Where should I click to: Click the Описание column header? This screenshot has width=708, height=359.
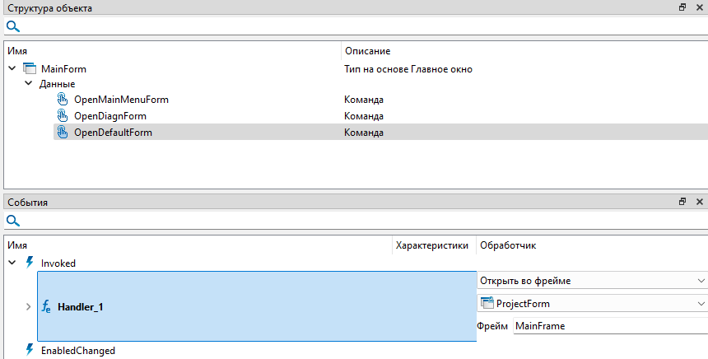367,51
